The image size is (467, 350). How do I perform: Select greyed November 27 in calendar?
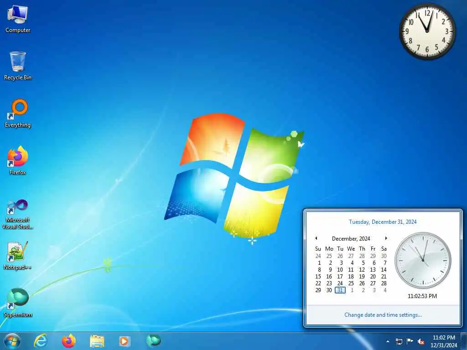351,256
